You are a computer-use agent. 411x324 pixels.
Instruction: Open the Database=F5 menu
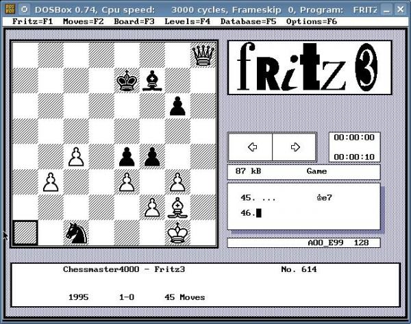click(248, 21)
